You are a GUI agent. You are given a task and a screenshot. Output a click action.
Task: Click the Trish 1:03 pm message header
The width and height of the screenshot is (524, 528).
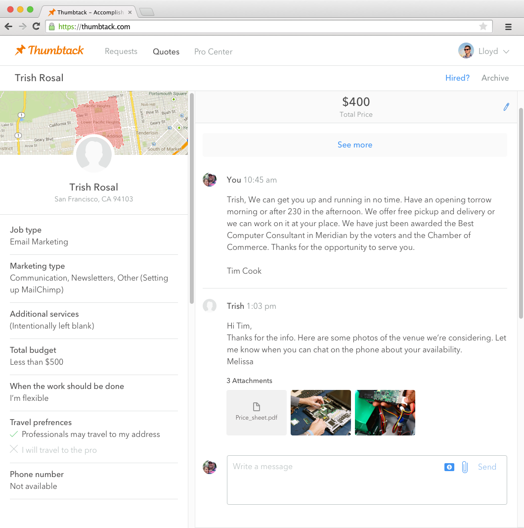(x=251, y=306)
